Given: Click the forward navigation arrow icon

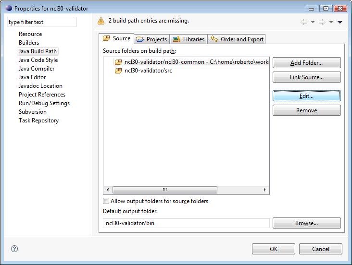Looking at the screenshot, I should (322, 22).
